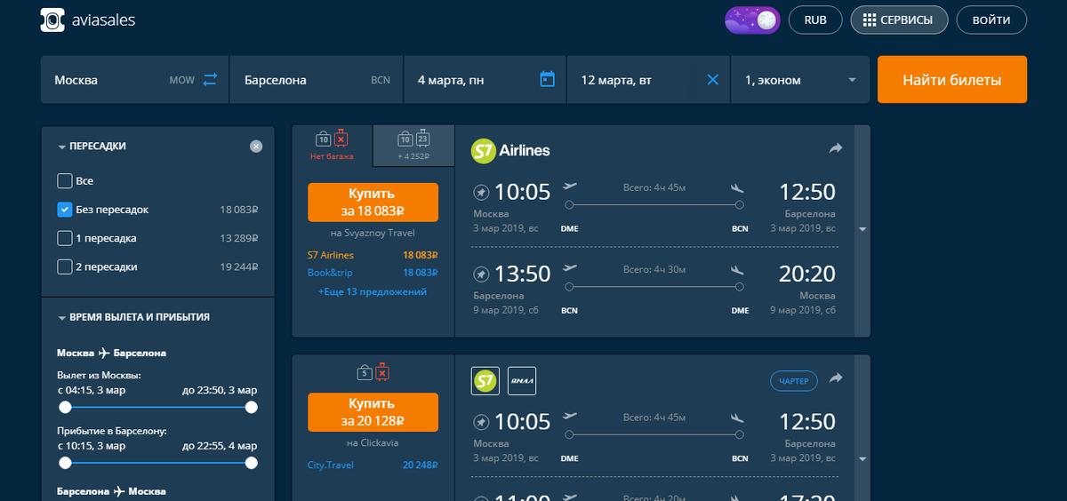1067x501 pixels.
Task: Pin the 10:05 flight in charter ticket
Action: 480,421
